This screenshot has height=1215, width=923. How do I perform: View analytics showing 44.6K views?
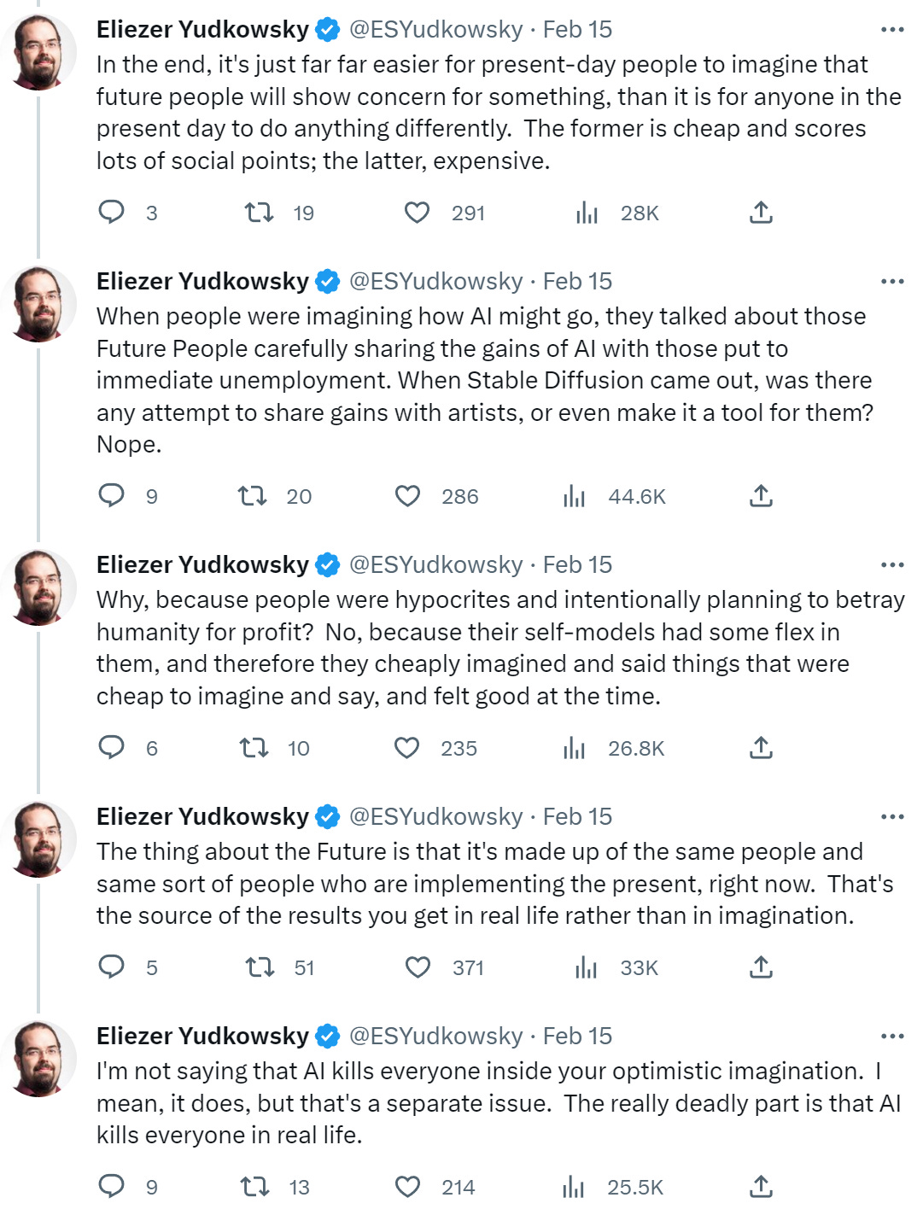tap(574, 496)
